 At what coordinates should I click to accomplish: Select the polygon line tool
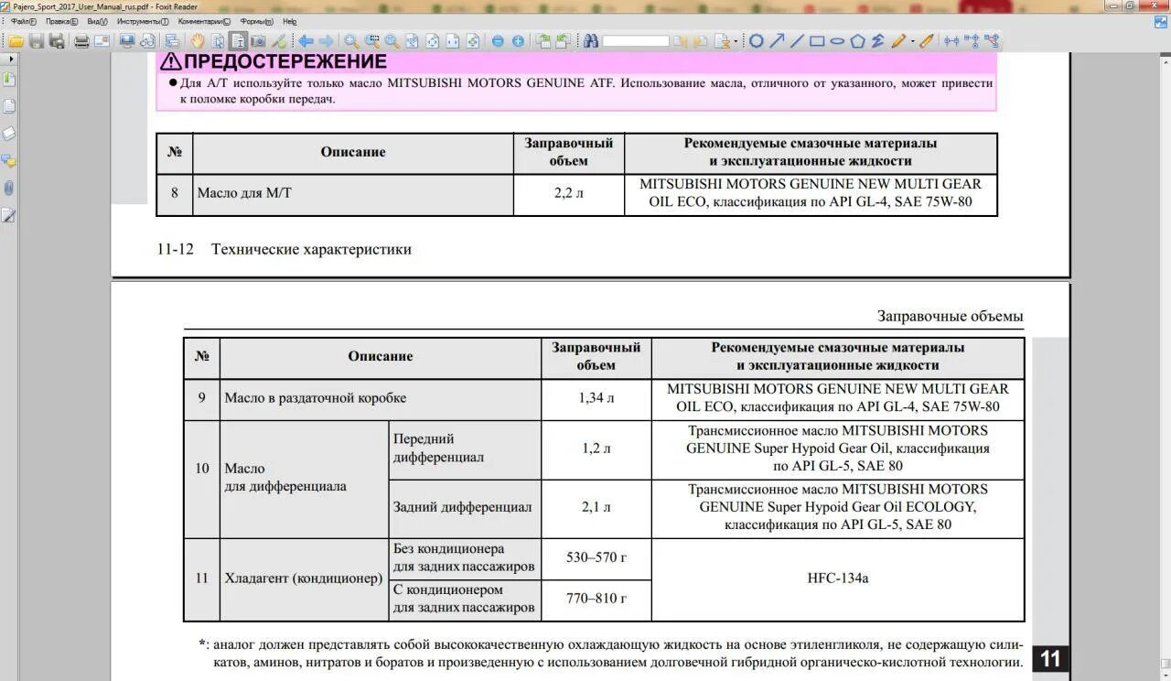point(877,41)
